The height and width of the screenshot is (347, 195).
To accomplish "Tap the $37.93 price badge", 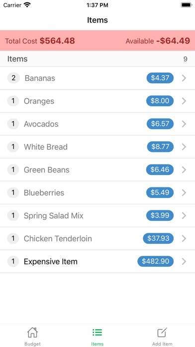I will [158, 238].
